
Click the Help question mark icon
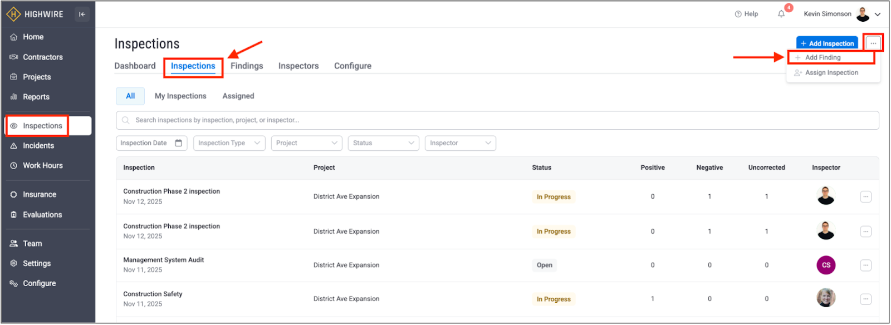[x=738, y=14]
